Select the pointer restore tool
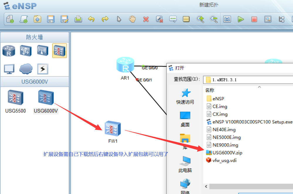The height and width of the screenshot is (194, 293). point(119,19)
